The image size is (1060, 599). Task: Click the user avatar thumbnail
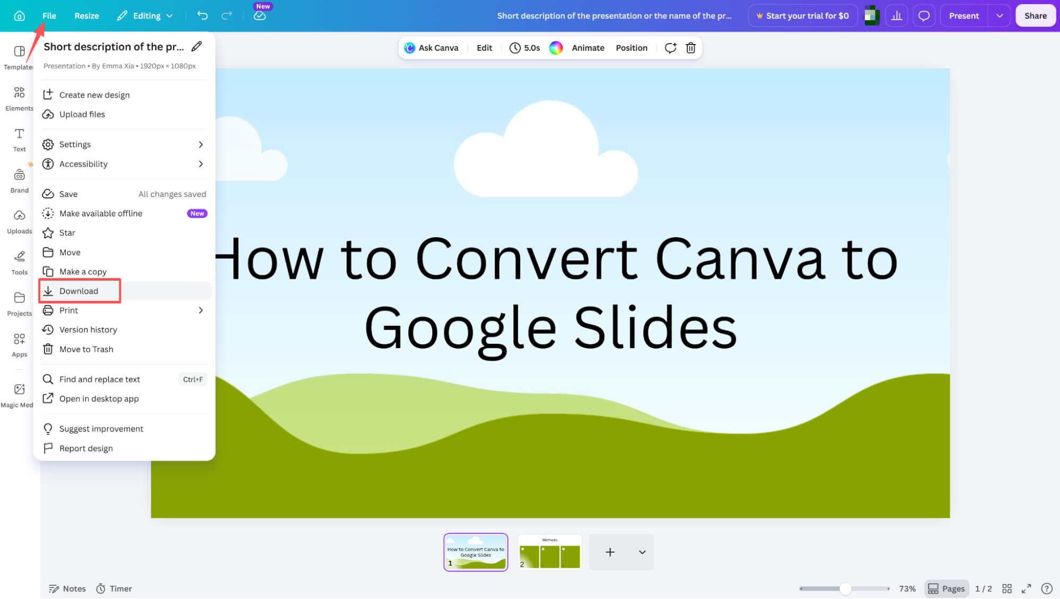click(872, 16)
